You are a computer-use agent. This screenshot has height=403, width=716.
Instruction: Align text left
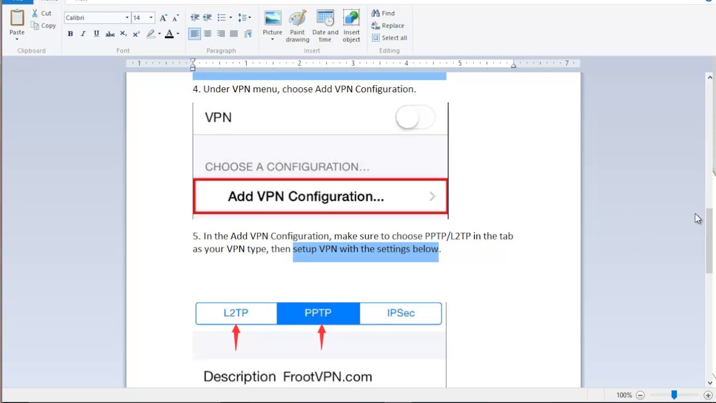tap(194, 34)
